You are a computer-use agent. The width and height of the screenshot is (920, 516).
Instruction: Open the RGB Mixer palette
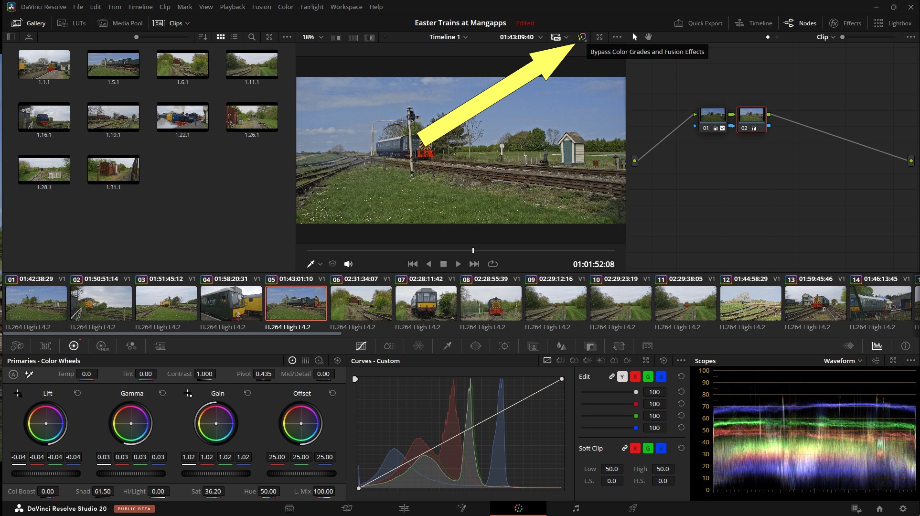[131, 346]
